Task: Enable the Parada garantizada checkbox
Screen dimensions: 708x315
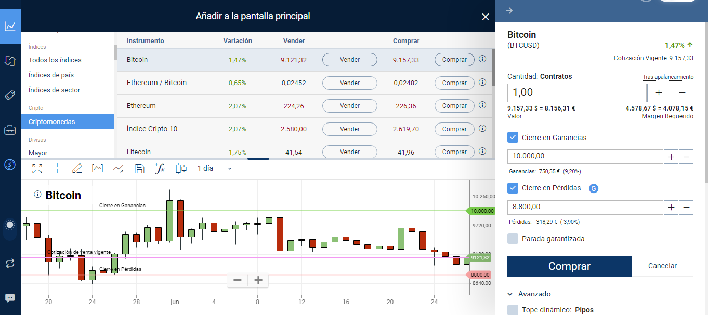Action: (x=513, y=239)
